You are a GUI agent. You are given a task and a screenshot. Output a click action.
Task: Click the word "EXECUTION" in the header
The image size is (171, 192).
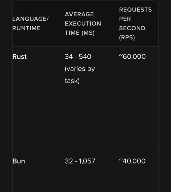83,24
